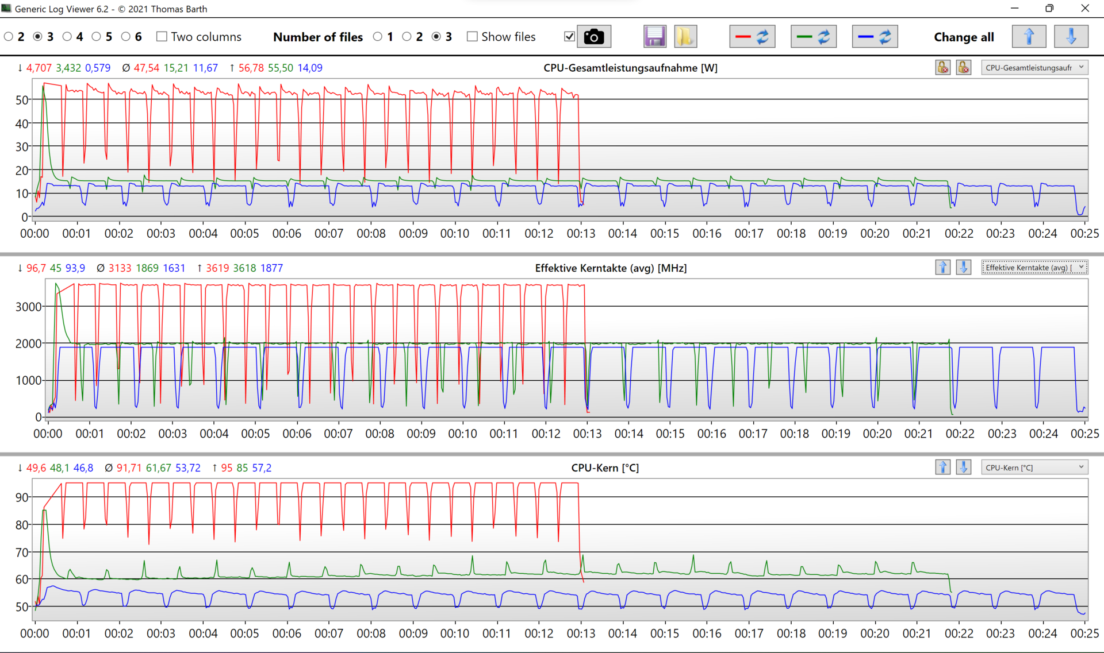Move Effektive Kerntakte chart up arrow

(x=942, y=268)
